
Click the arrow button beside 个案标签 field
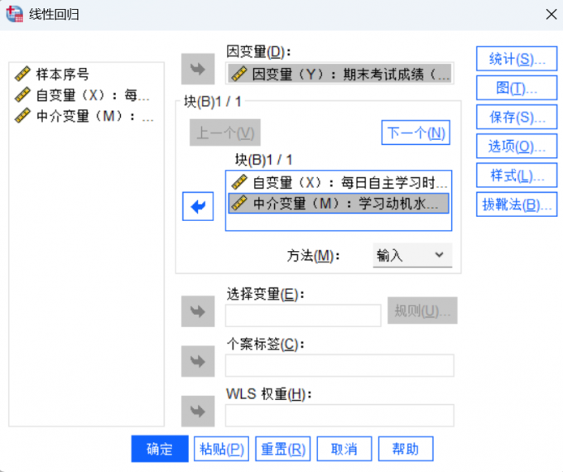(198, 361)
